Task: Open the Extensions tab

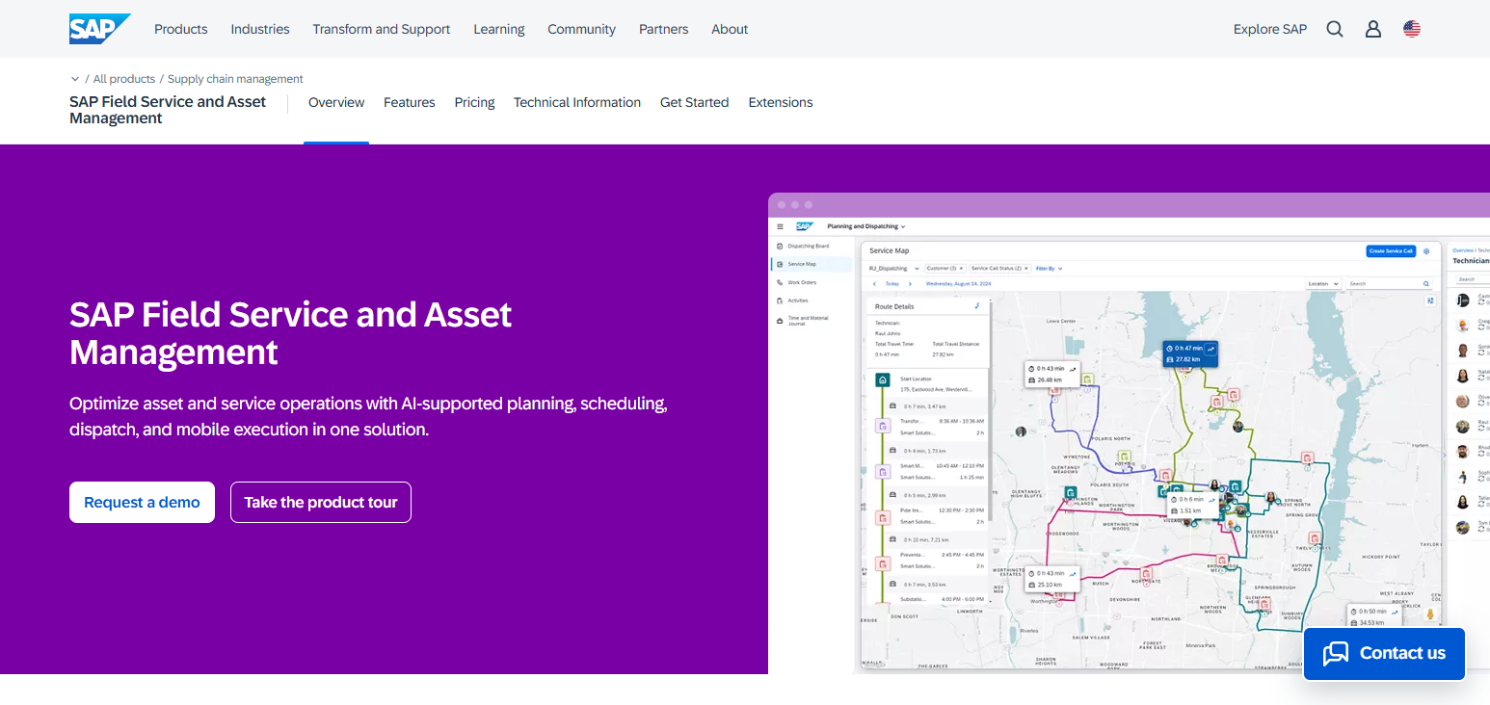Action: (781, 102)
